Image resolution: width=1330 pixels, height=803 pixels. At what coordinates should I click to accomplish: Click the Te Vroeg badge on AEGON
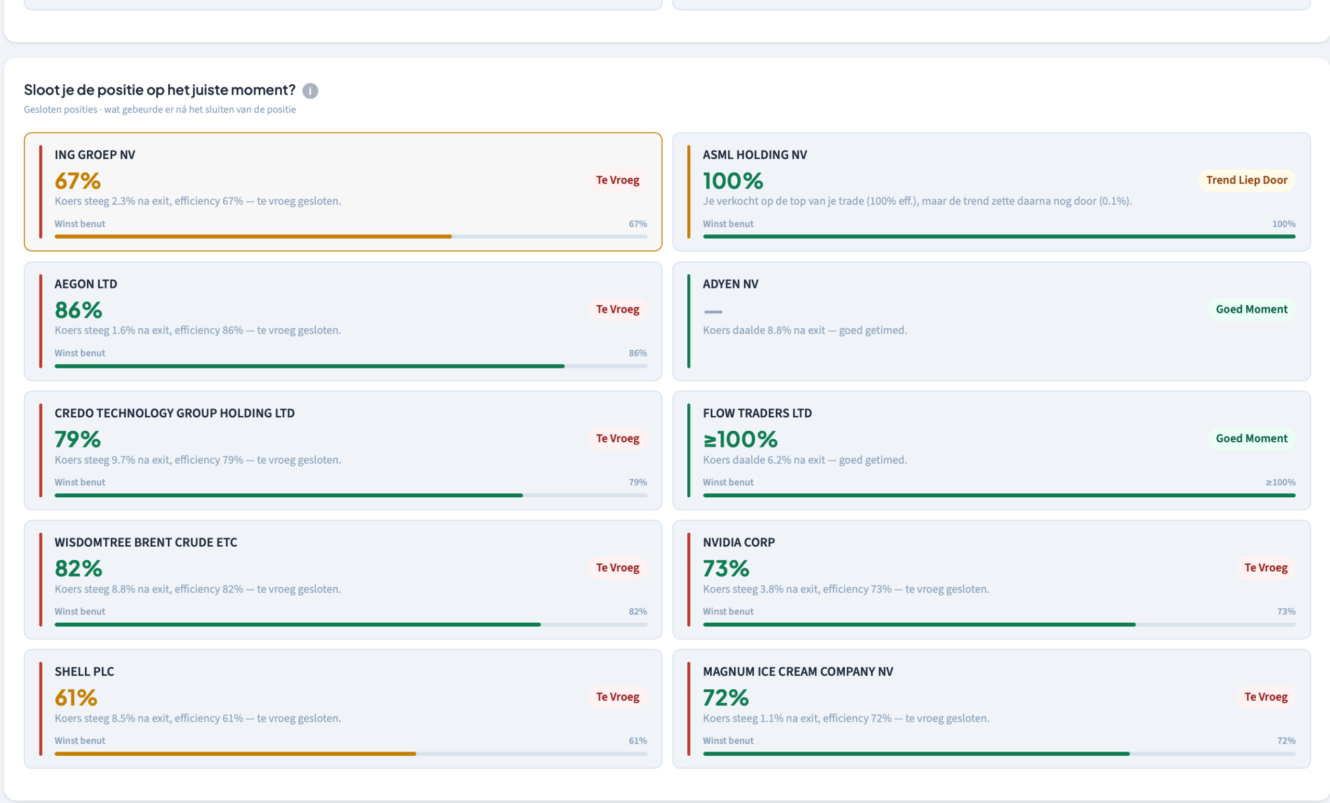tap(618, 309)
